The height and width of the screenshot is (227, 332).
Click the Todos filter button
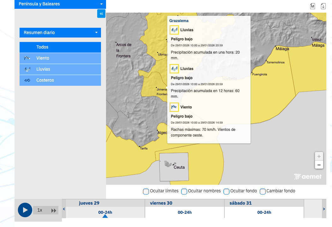pyautogui.click(x=60, y=47)
